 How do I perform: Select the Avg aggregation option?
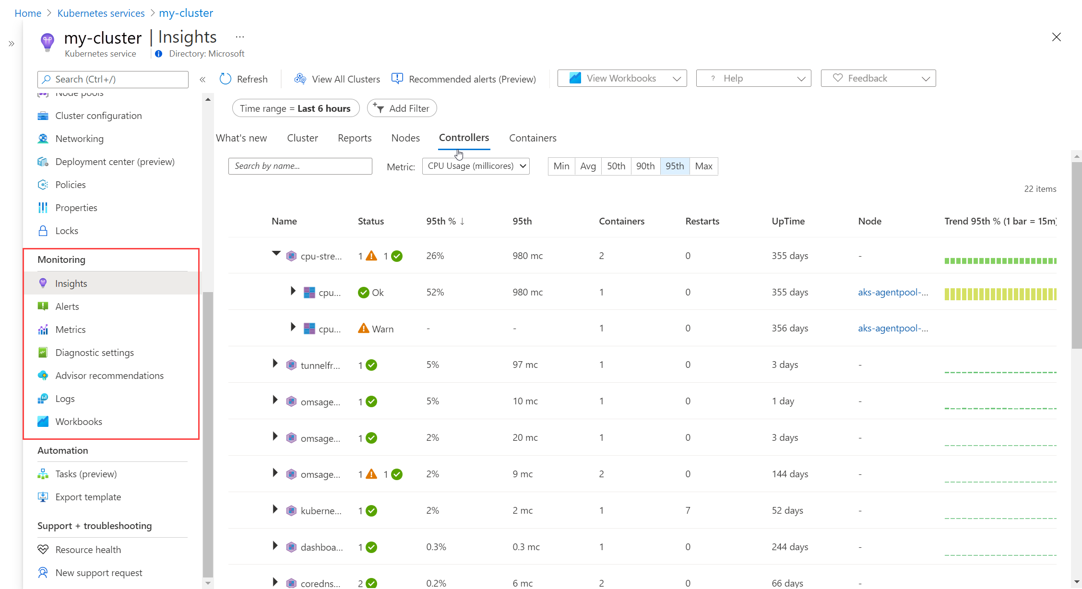tap(588, 166)
